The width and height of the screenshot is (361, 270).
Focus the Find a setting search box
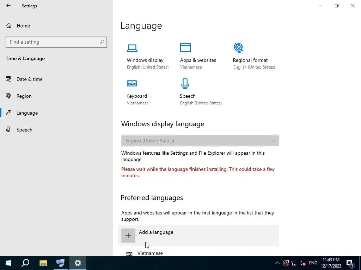tap(56, 42)
